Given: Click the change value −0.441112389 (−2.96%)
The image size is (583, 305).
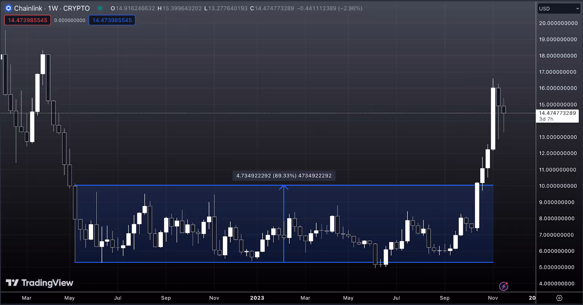Looking at the screenshot, I should click(x=330, y=8).
